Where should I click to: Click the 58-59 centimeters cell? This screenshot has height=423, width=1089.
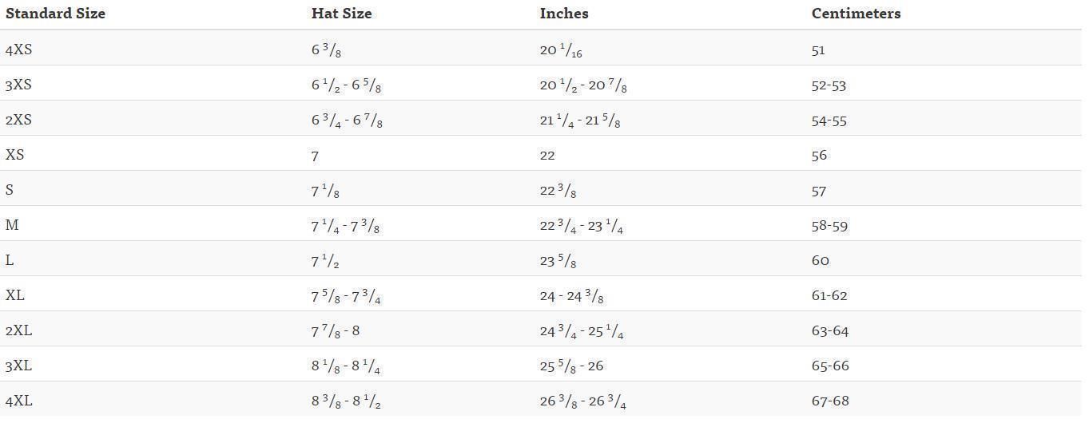(829, 226)
